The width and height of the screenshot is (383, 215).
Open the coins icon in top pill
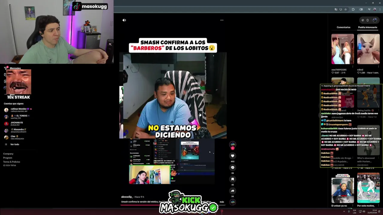[x=363, y=20]
